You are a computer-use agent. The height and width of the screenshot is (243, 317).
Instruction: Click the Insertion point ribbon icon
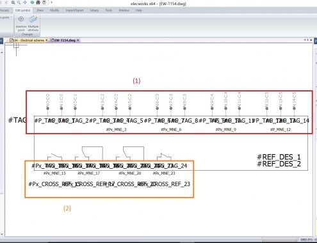pyautogui.click(x=21, y=19)
